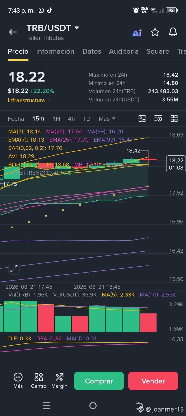Tap the latest red volume bar
The width and height of the screenshot is (186, 416).
click(x=148, y=323)
